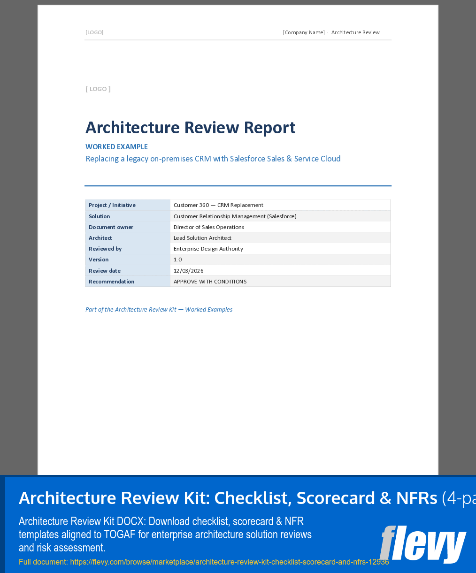Screen dimensions: 476x573
Task: Select the Architect label cell
Action: [128, 238]
